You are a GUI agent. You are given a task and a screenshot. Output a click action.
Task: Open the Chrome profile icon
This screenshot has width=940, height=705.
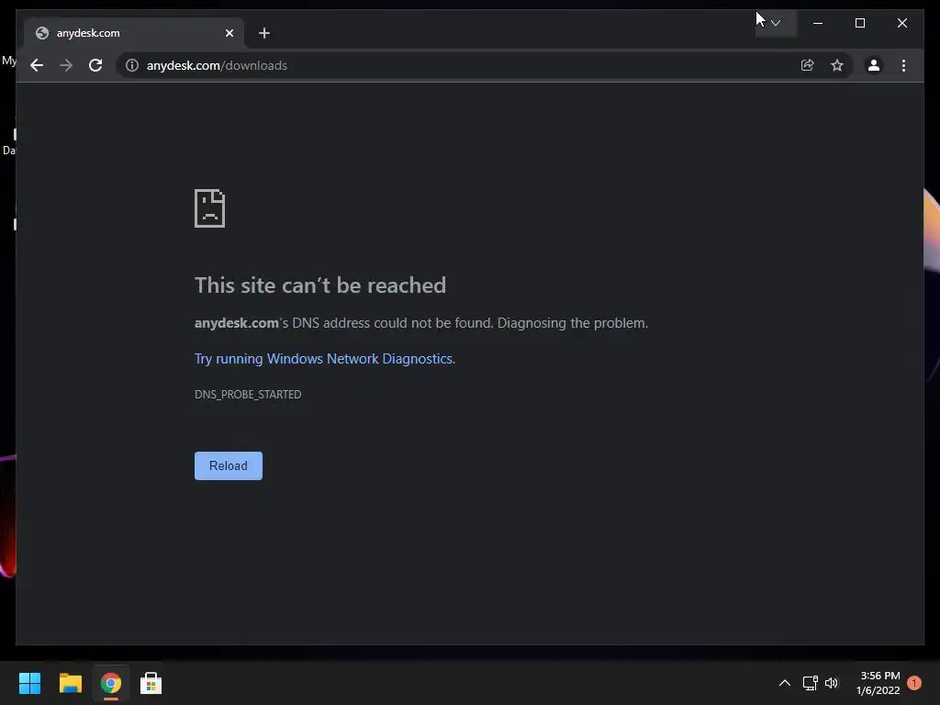point(874,65)
